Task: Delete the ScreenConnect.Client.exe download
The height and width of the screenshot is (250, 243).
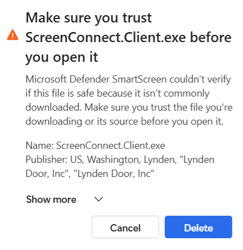Action: pos(199,227)
